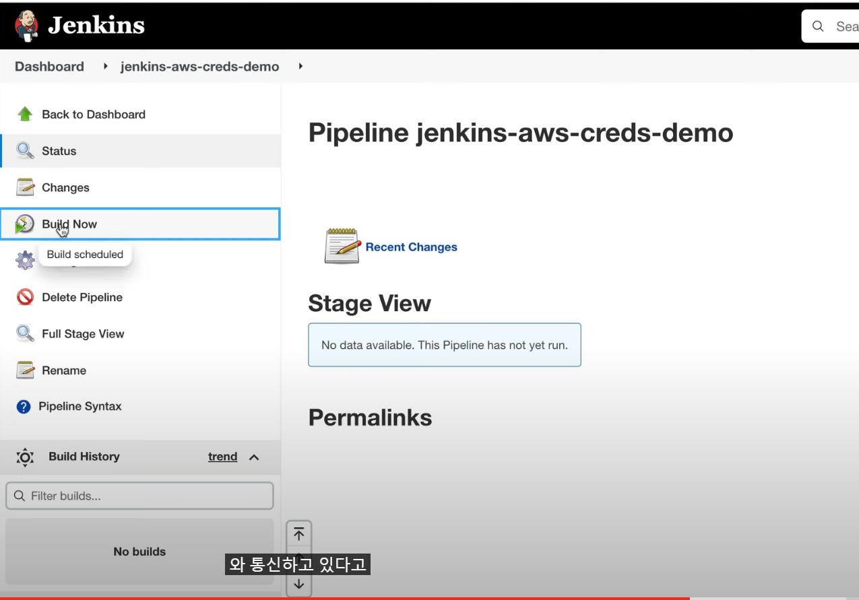
Task: Jump down with the bottom down-arrow button
Action: point(299,584)
